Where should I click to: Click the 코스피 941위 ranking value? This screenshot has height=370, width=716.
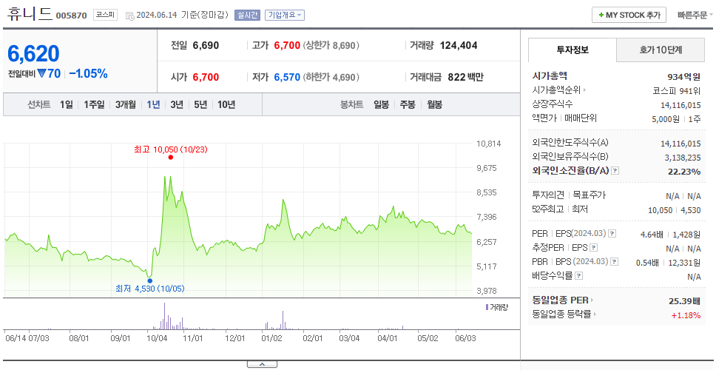pos(677,90)
